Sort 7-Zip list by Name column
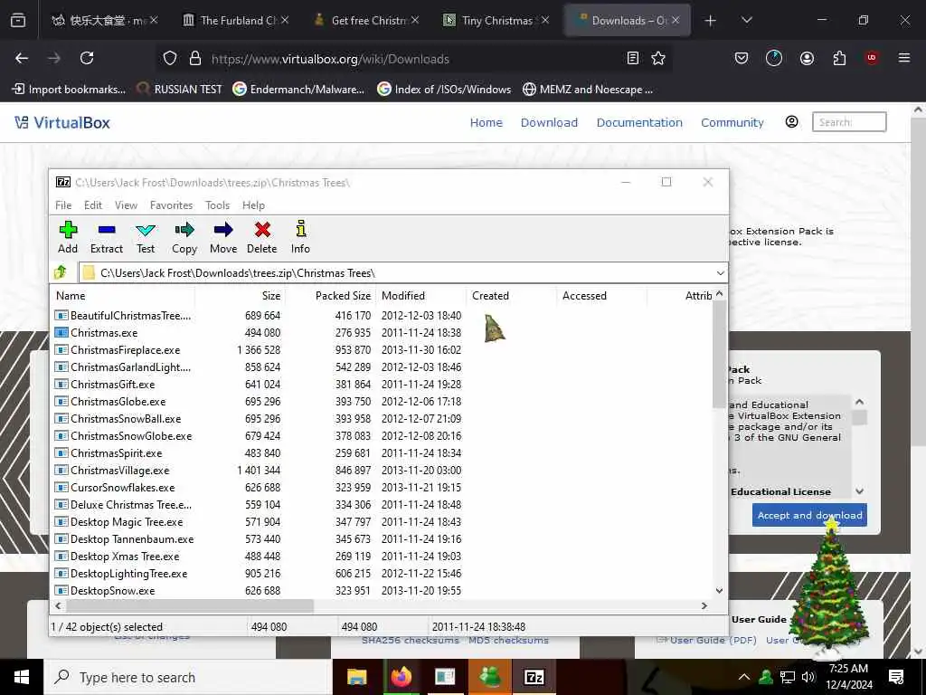Screen dimensions: 926x695 coord(123,296)
